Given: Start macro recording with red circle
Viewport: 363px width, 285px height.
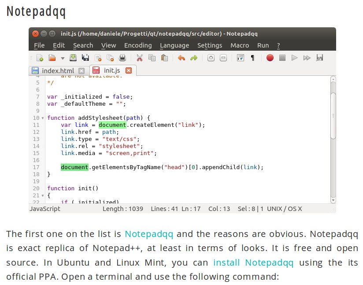Looking at the screenshot, I should coord(270,58).
